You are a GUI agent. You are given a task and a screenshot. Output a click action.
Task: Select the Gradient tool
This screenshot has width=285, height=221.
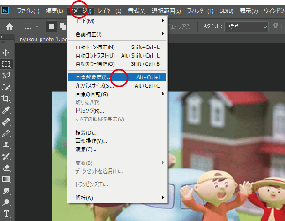click(6, 179)
